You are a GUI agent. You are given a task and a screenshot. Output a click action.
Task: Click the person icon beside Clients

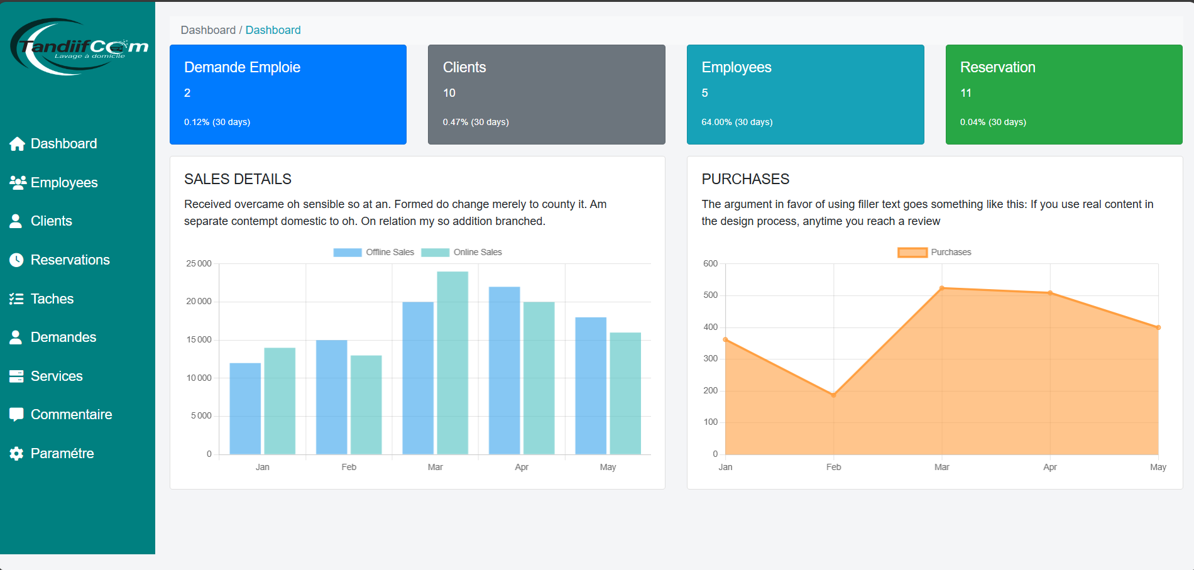[16, 221]
